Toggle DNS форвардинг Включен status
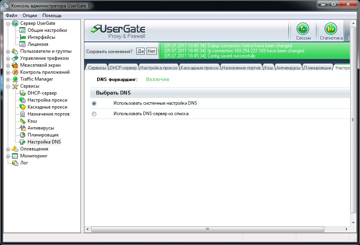 [157, 79]
